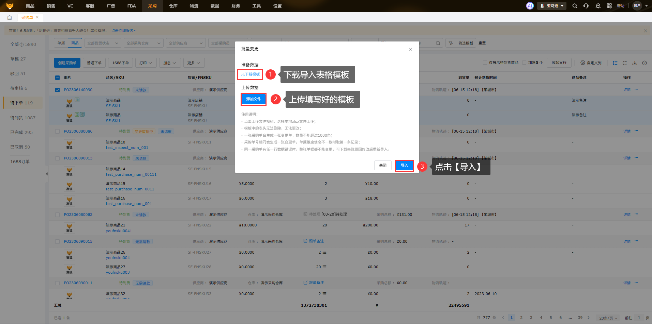Click the table refresh icon

click(x=624, y=63)
